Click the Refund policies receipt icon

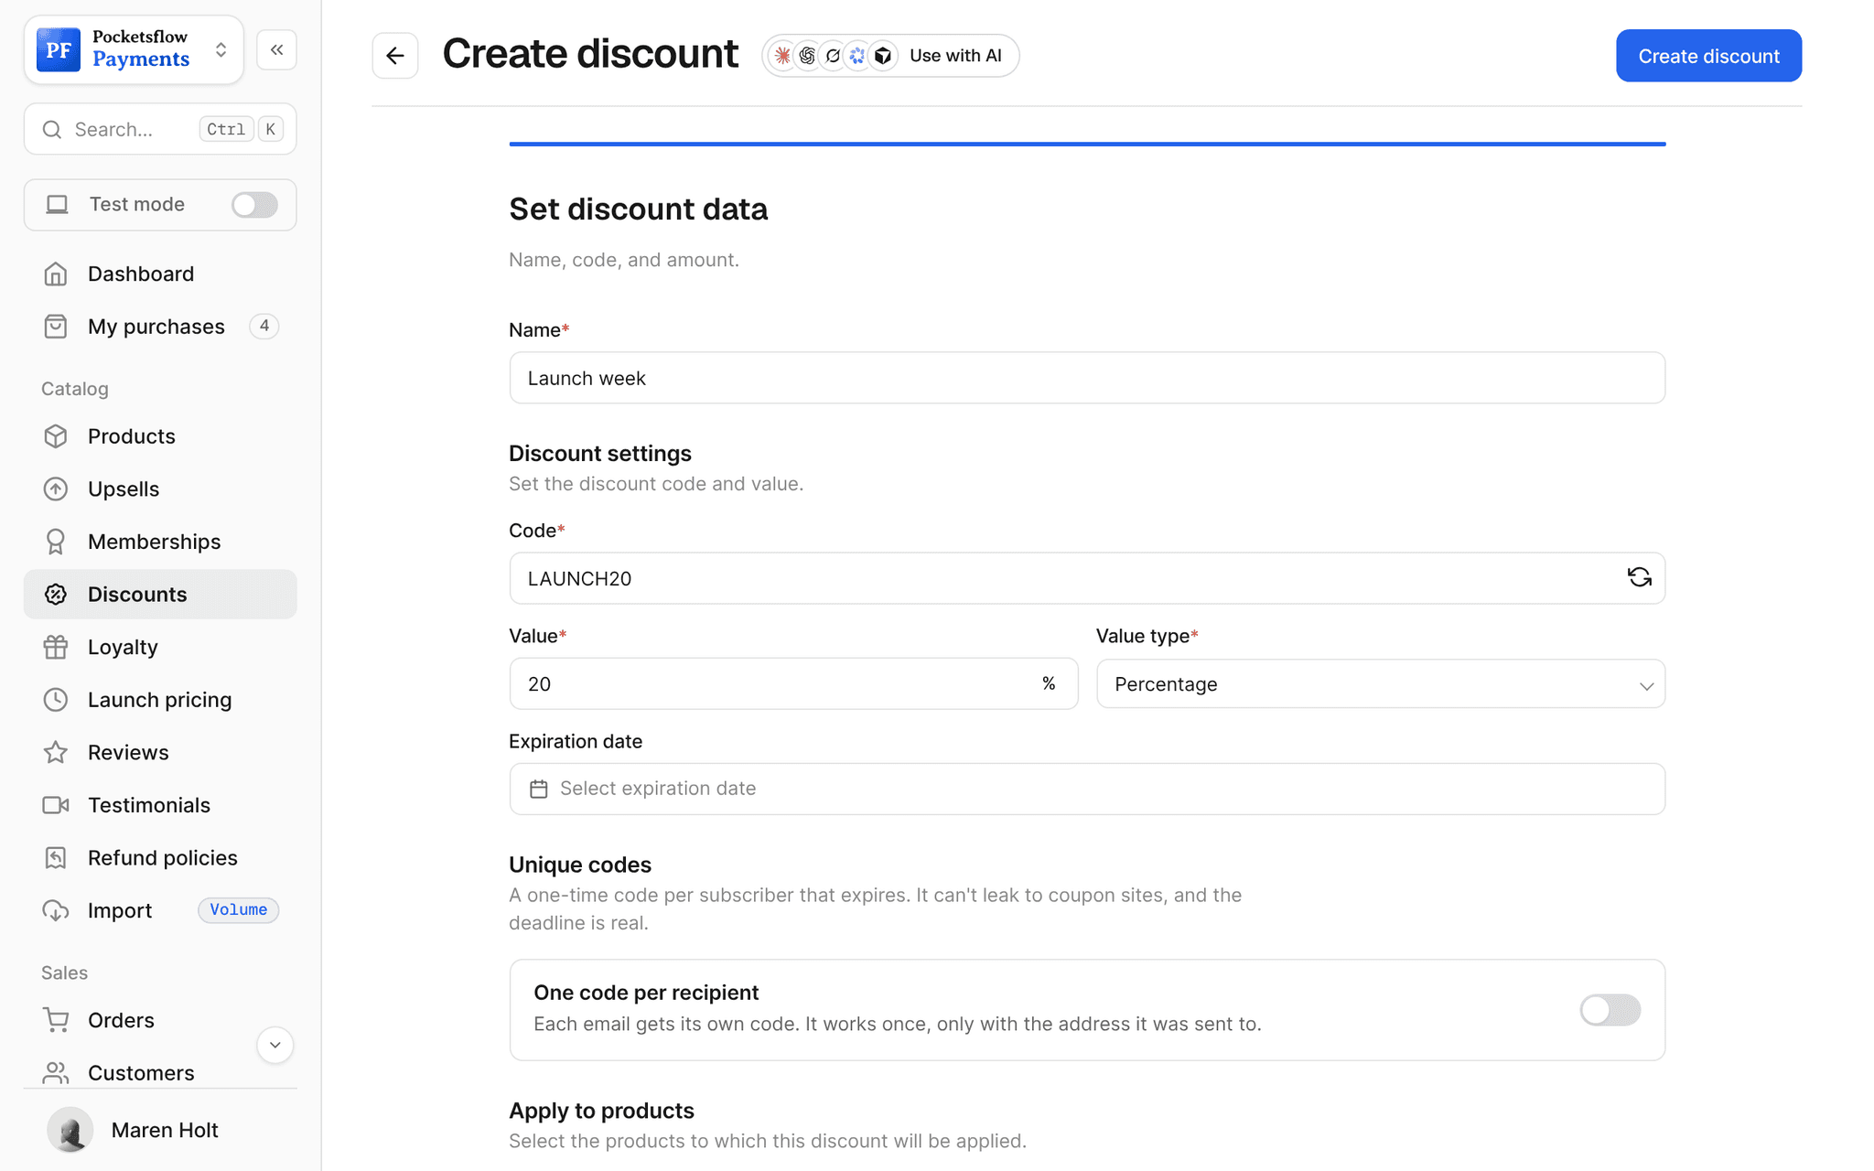point(56,857)
